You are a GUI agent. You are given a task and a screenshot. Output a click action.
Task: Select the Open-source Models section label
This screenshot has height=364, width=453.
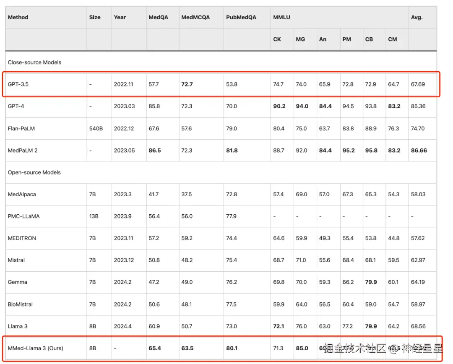pos(34,172)
